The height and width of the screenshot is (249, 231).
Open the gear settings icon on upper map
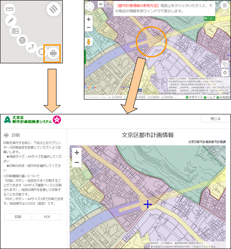(225, 73)
